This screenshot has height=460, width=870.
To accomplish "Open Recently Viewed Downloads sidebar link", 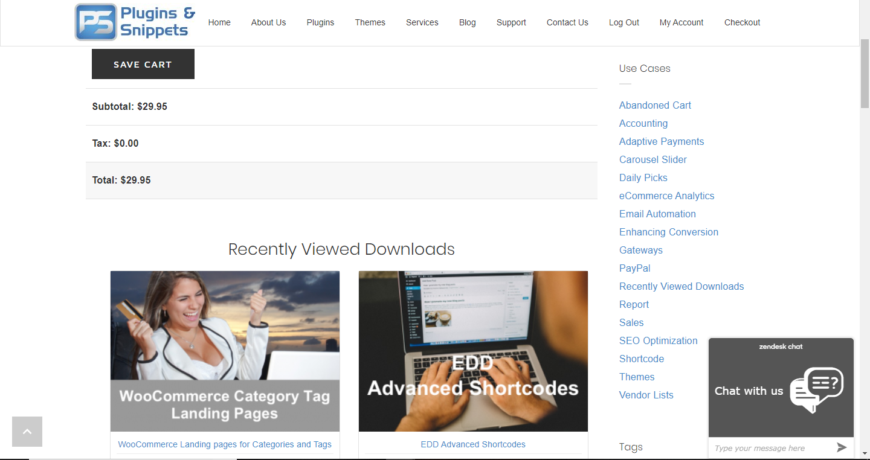I will (x=681, y=286).
